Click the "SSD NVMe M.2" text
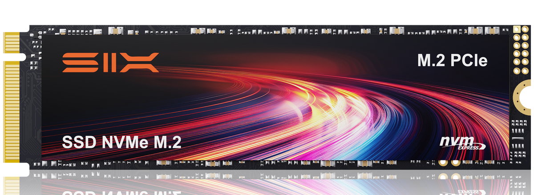The height and width of the screenshot is (195, 534). click(x=122, y=143)
